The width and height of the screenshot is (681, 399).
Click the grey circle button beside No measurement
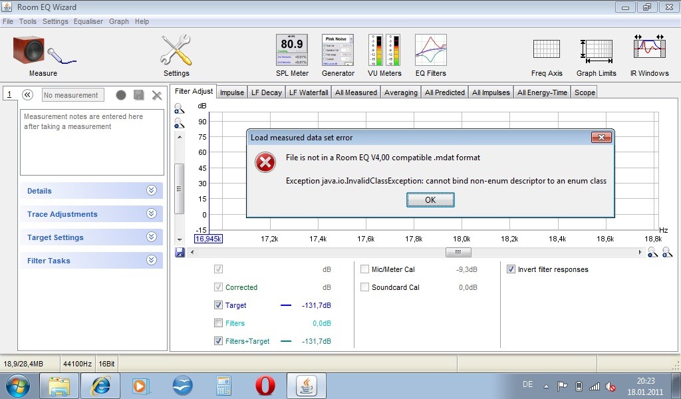click(121, 95)
